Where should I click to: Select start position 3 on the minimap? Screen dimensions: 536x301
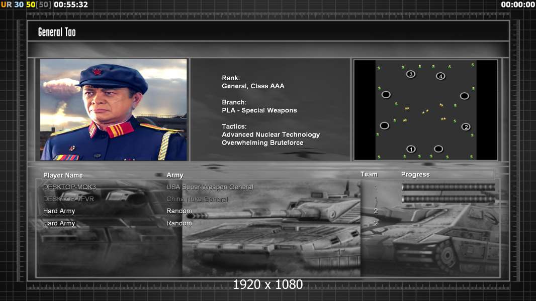click(x=411, y=74)
